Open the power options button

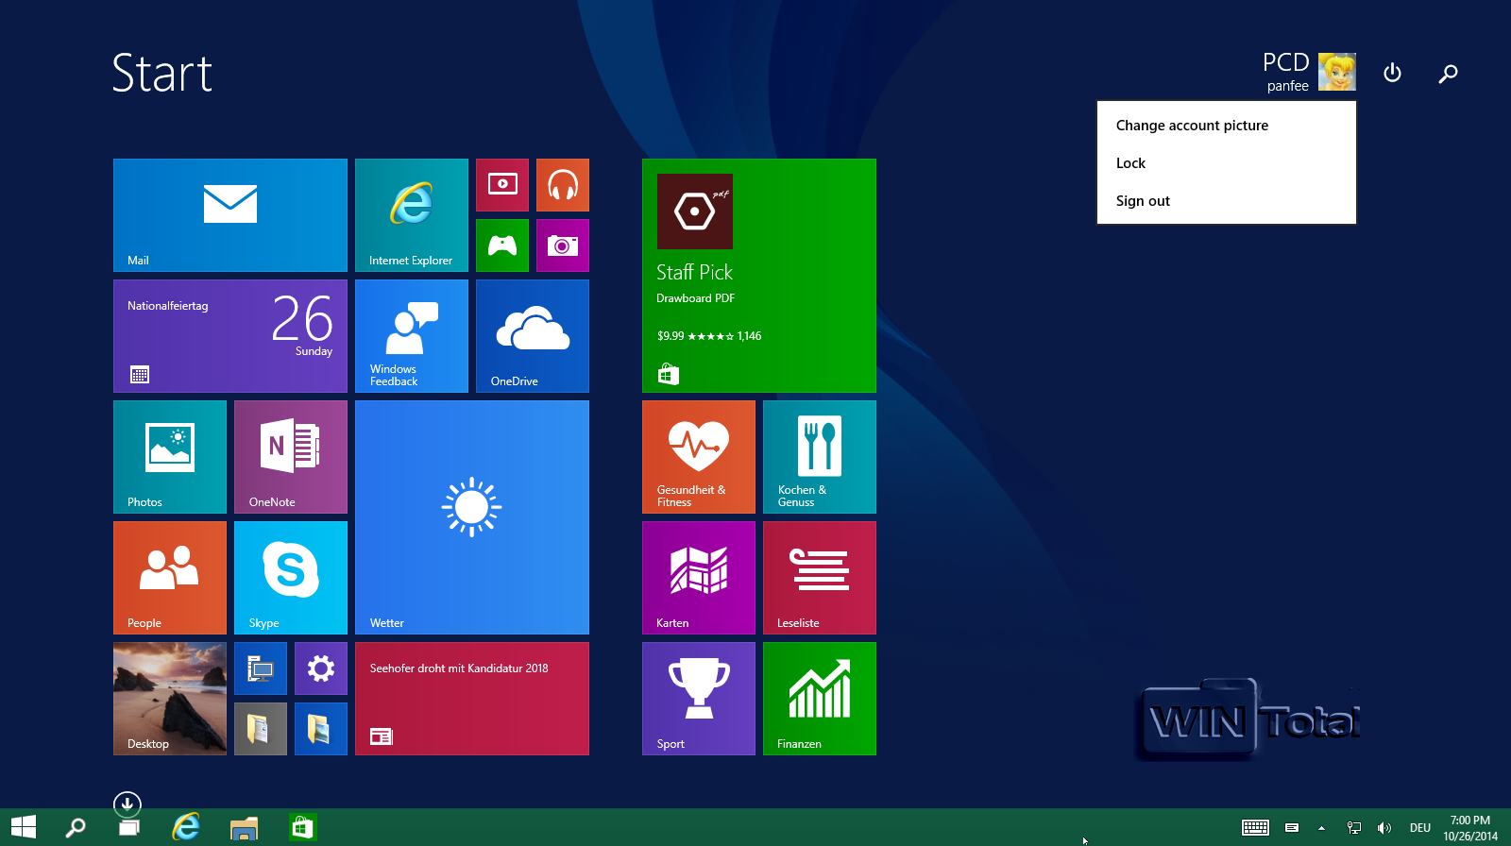click(x=1392, y=73)
